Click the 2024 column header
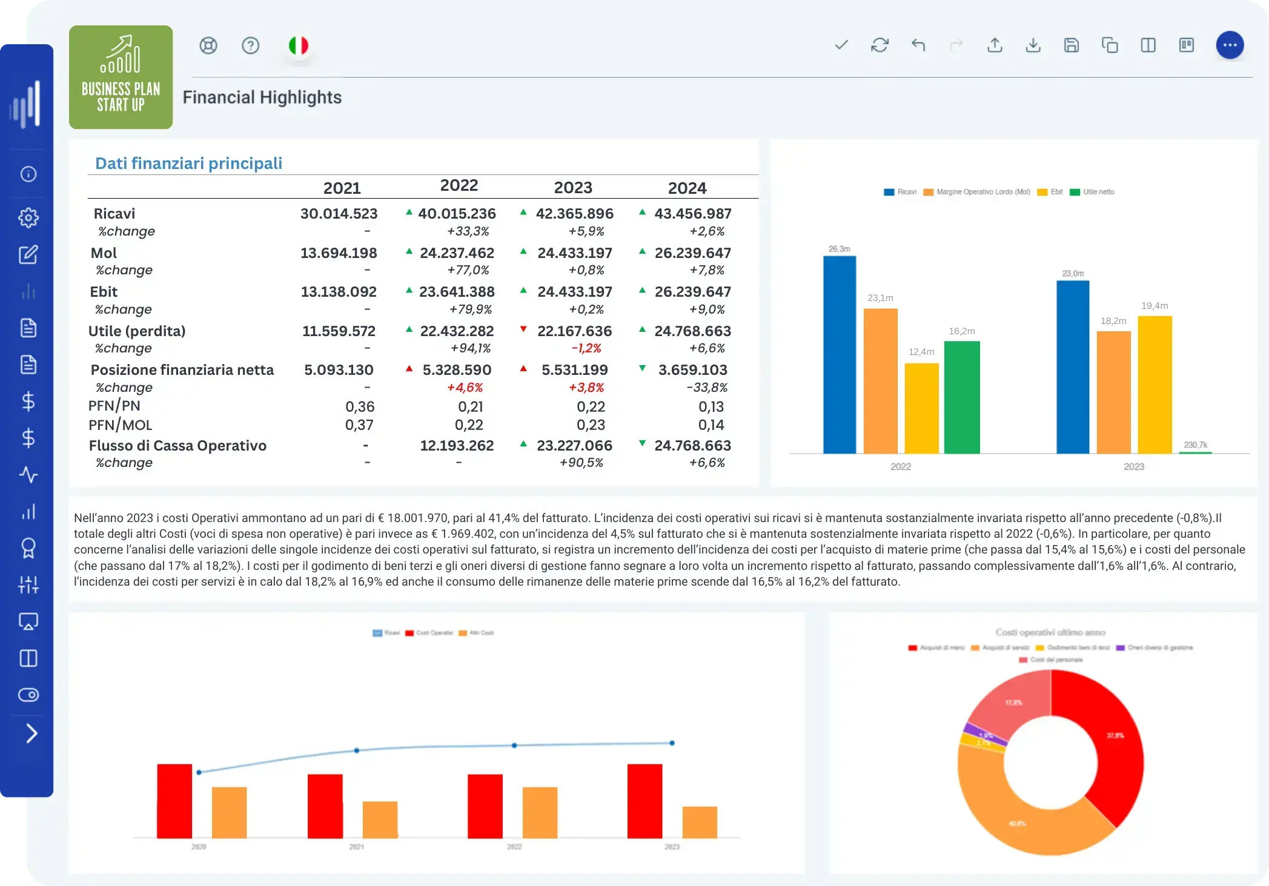Screen dimensions: 1269x886 pyautogui.click(x=687, y=188)
